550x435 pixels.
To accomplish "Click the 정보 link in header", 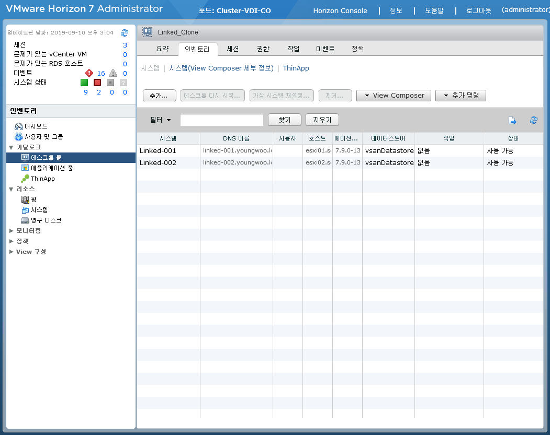I will pos(396,11).
